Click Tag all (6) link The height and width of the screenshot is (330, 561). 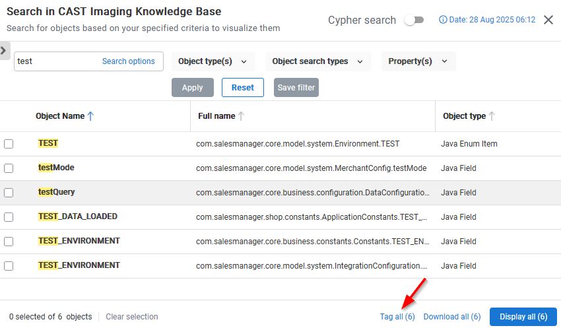(397, 317)
